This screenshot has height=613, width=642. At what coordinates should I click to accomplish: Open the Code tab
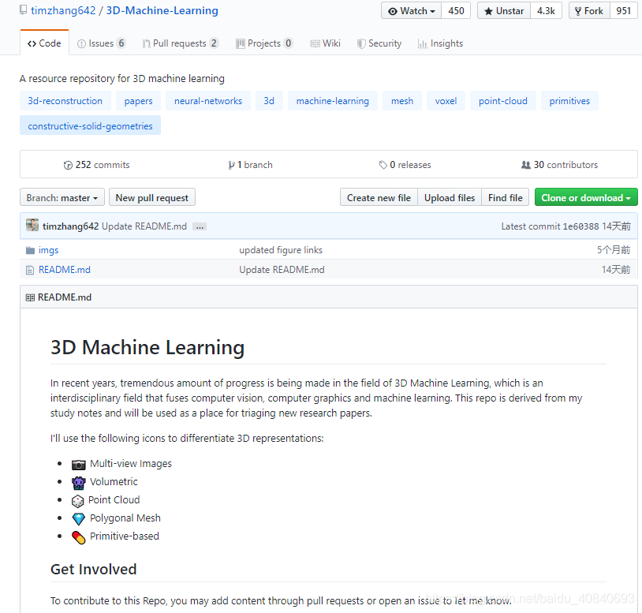click(44, 43)
